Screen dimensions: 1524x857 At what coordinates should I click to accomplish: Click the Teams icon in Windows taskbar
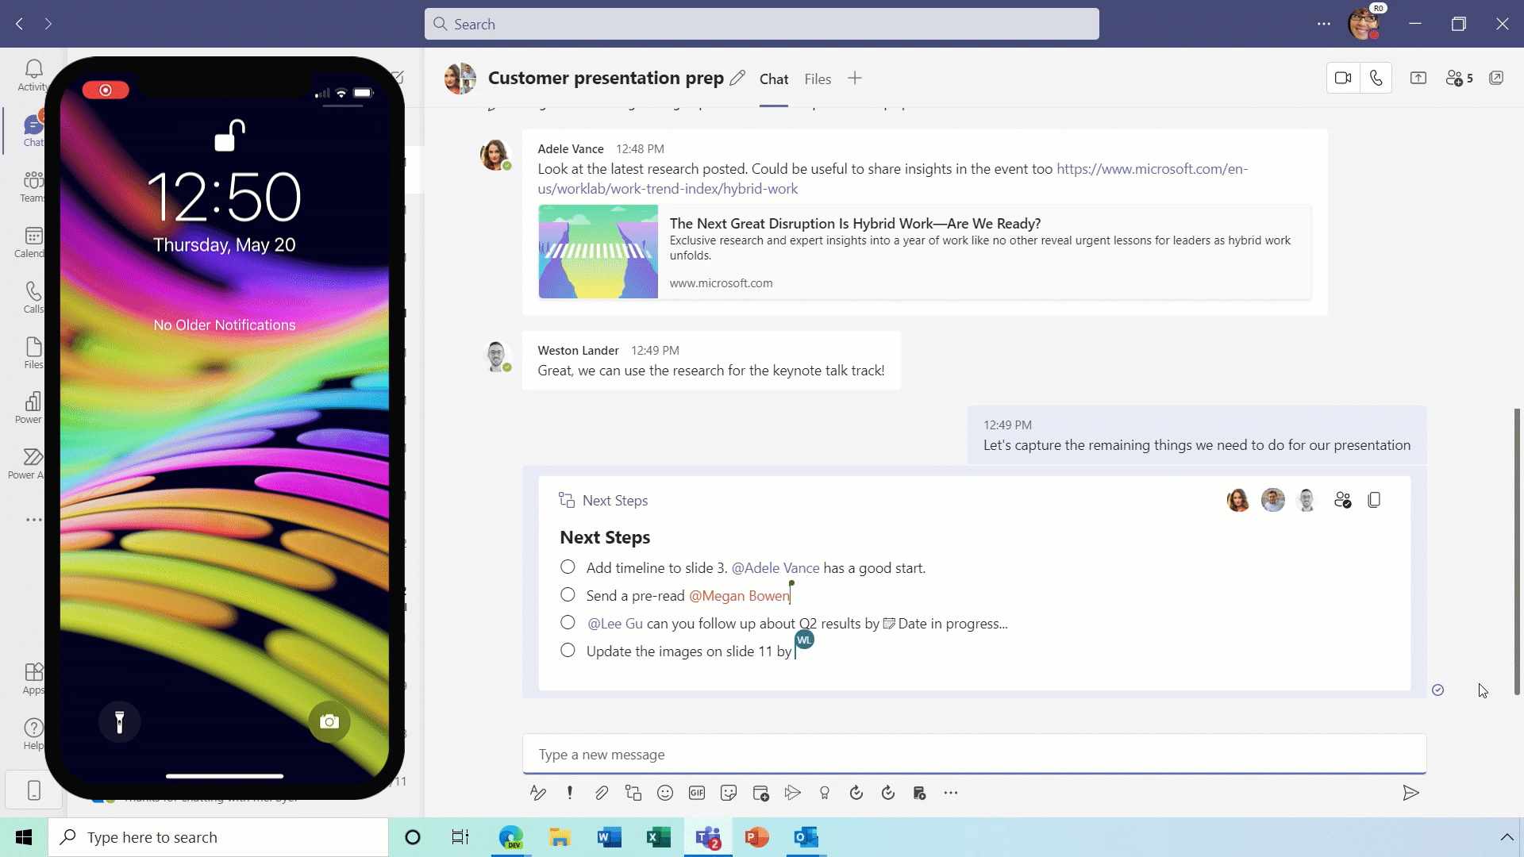706,836
